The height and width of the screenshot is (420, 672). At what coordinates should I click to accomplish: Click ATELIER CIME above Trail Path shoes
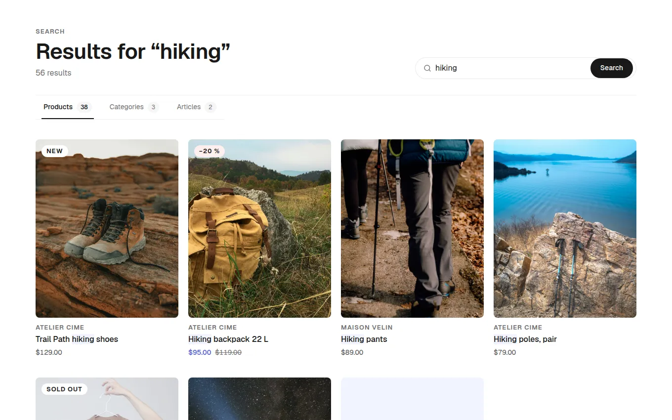point(60,327)
